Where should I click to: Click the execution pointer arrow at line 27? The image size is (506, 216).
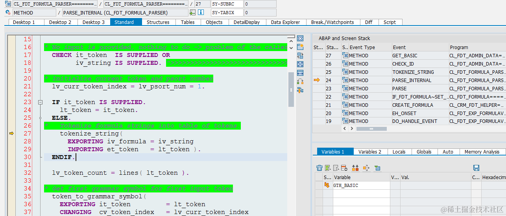(x=11, y=134)
